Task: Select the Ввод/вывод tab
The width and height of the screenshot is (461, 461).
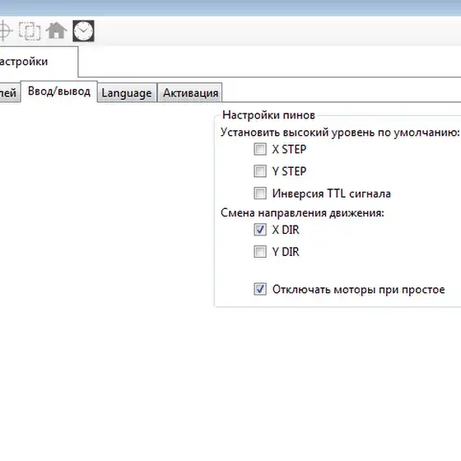Action: [58, 91]
